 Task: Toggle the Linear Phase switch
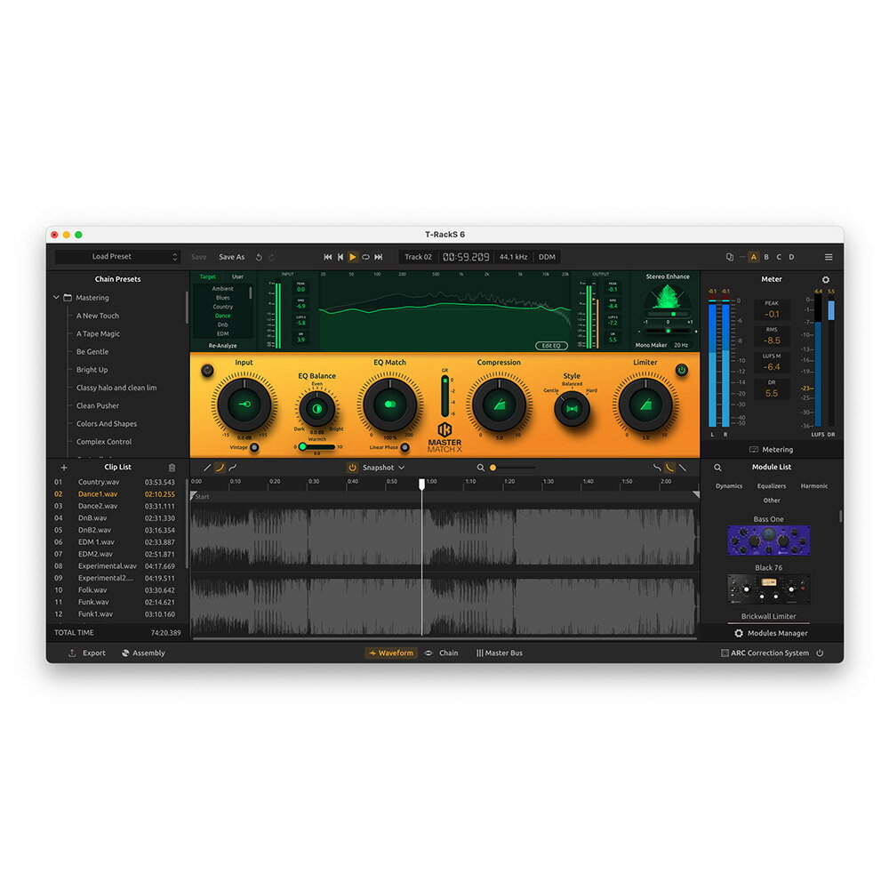[404, 447]
